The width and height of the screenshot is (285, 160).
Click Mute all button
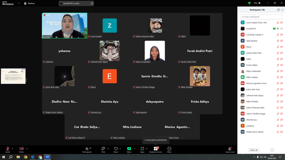point(254,150)
